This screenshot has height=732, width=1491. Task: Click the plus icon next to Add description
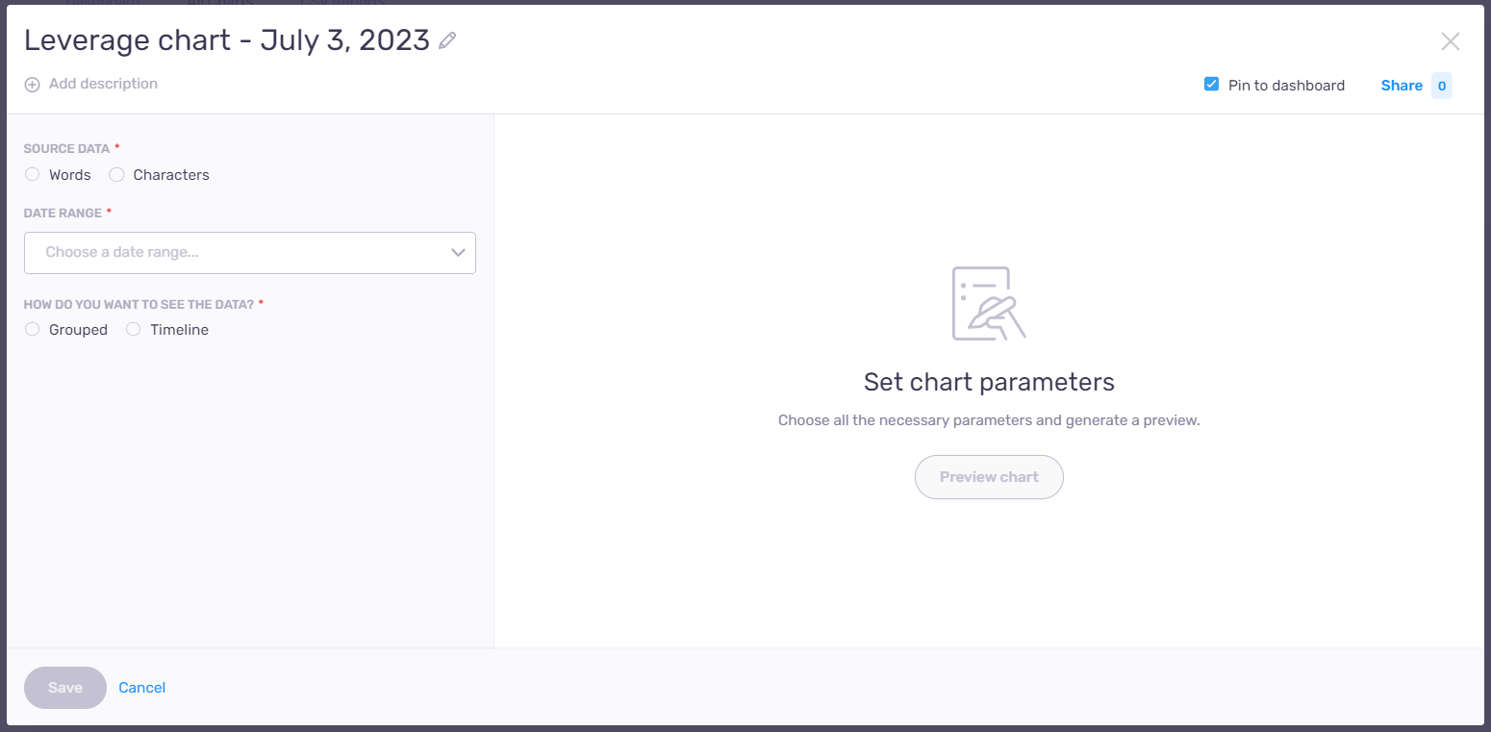[x=32, y=84]
